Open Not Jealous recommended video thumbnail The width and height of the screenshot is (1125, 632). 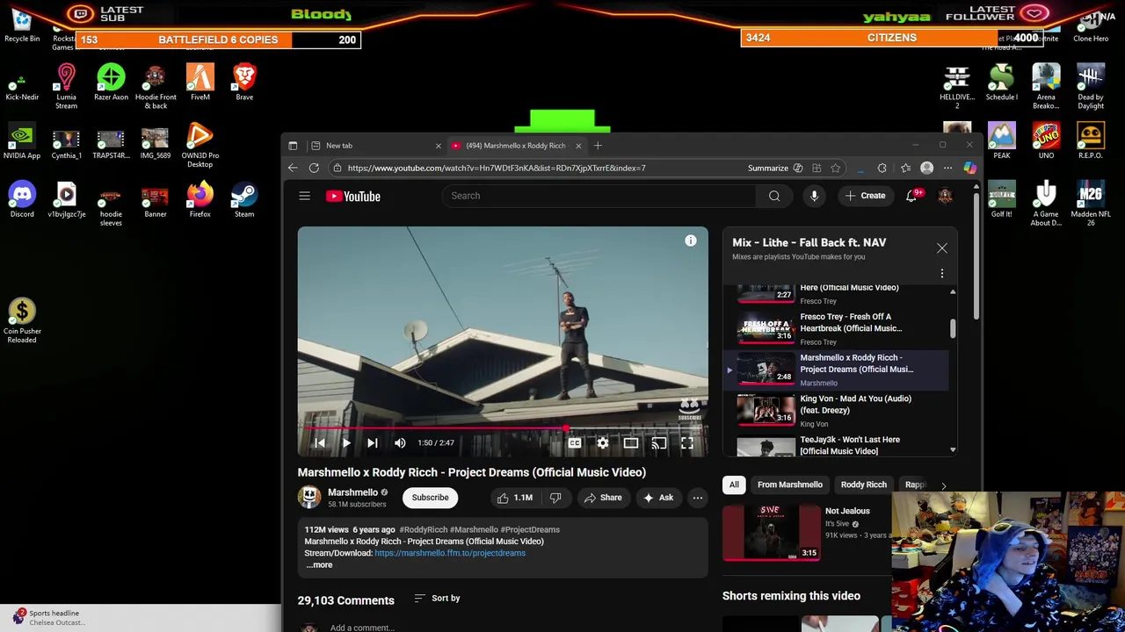tap(771, 533)
